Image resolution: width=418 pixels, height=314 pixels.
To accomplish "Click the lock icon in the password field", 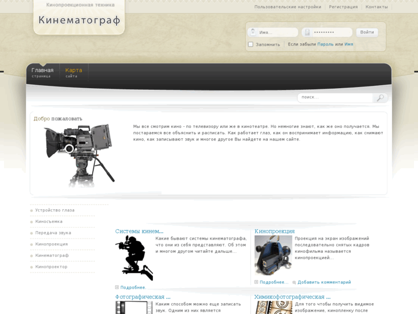I will [x=307, y=32].
